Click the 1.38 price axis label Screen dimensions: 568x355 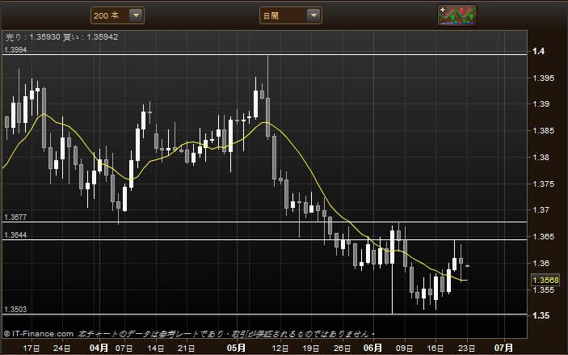541,158
